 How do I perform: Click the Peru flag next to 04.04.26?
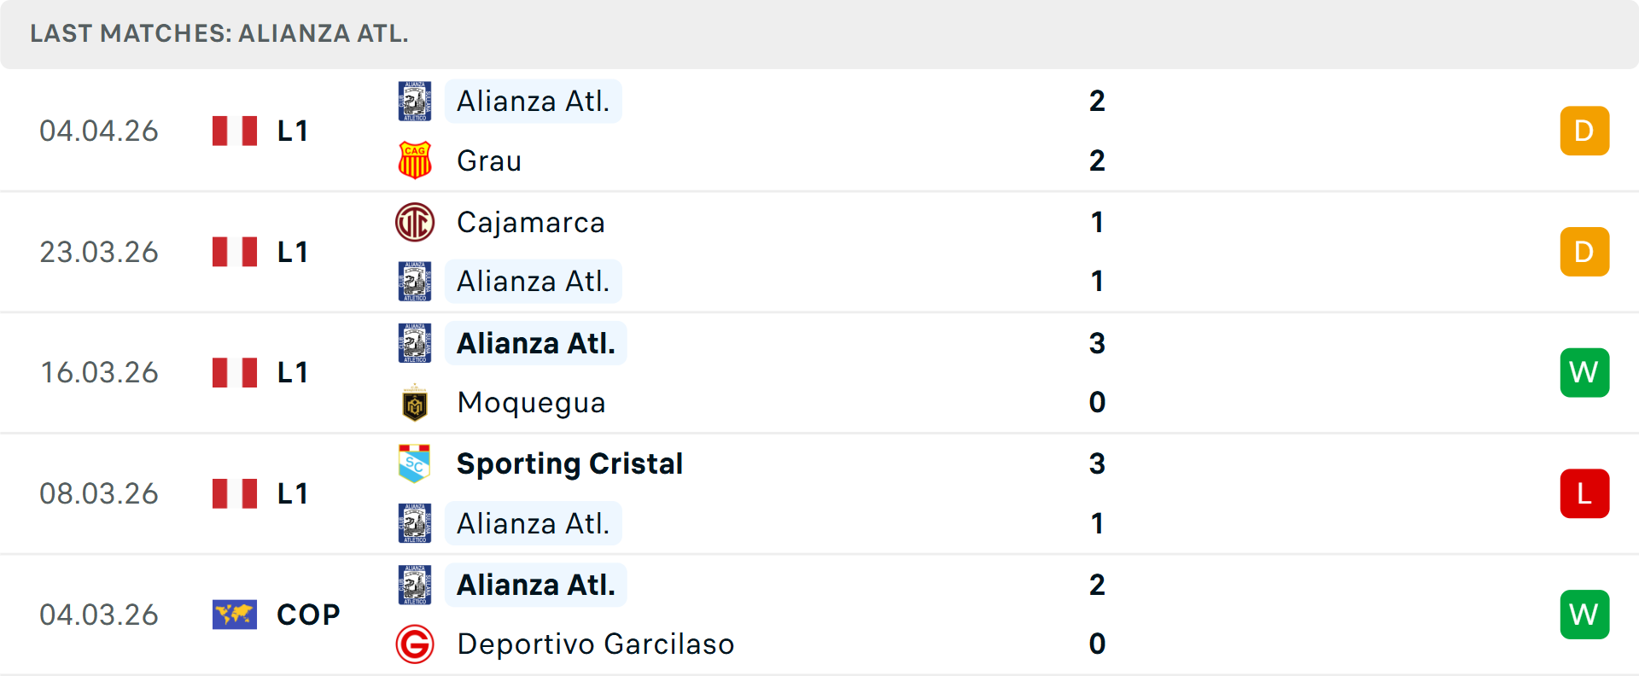pyautogui.click(x=235, y=131)
